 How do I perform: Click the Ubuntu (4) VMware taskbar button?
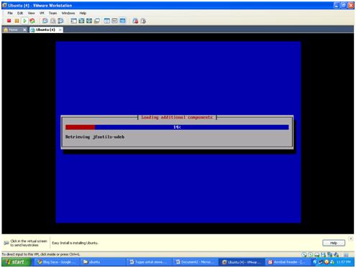pyautogui.click(x=242, y=262)
